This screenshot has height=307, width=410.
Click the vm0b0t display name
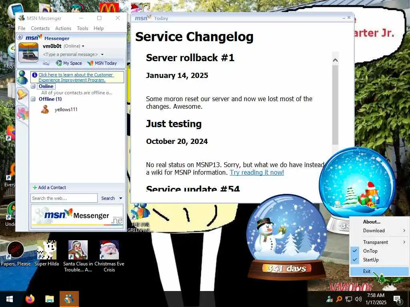(52, 46)
